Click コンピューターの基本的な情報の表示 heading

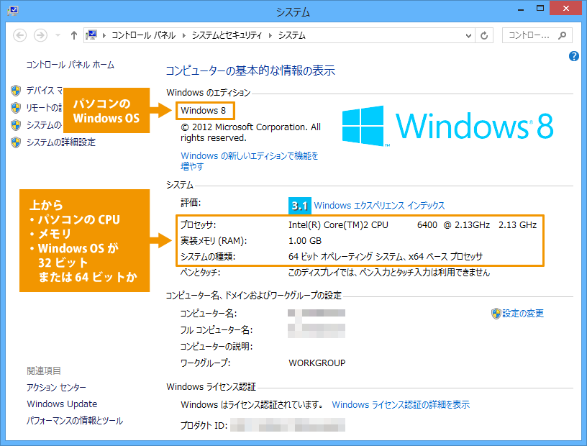tap(250, 70)
